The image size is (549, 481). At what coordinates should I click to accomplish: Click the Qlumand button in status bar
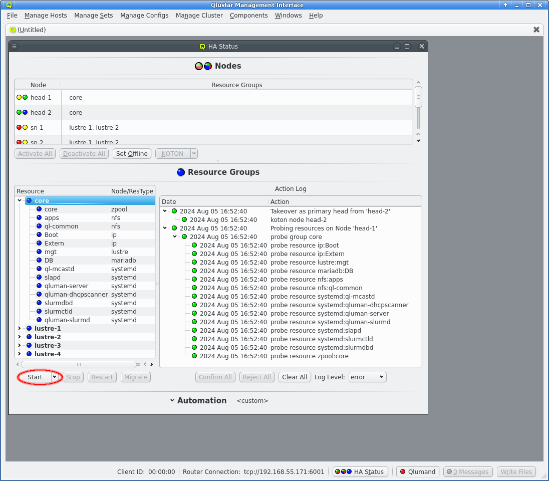coord(418,471)
